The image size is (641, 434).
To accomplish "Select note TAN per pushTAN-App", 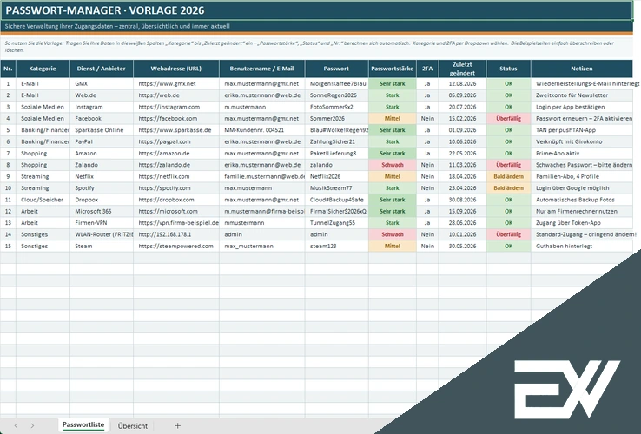I will (582, 130).
